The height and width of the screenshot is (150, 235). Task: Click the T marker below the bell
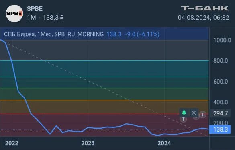tap(183, 119)
